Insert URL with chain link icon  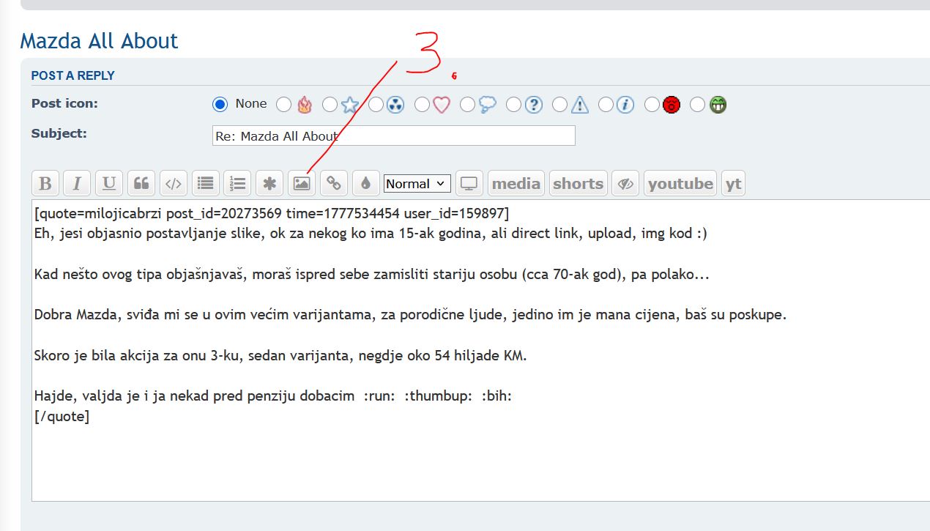tap(334, 183)
